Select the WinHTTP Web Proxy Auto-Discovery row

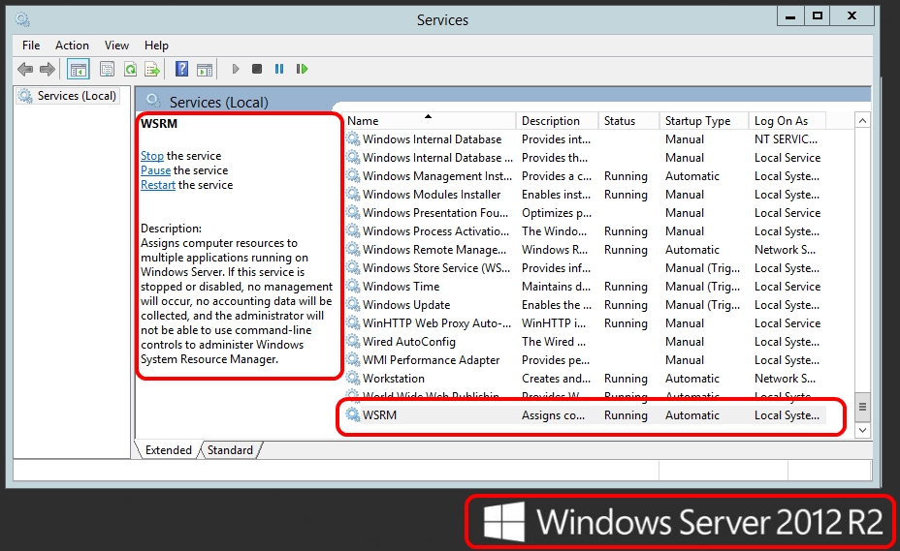point(585,322)
